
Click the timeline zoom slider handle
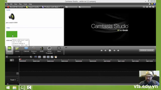19,57
